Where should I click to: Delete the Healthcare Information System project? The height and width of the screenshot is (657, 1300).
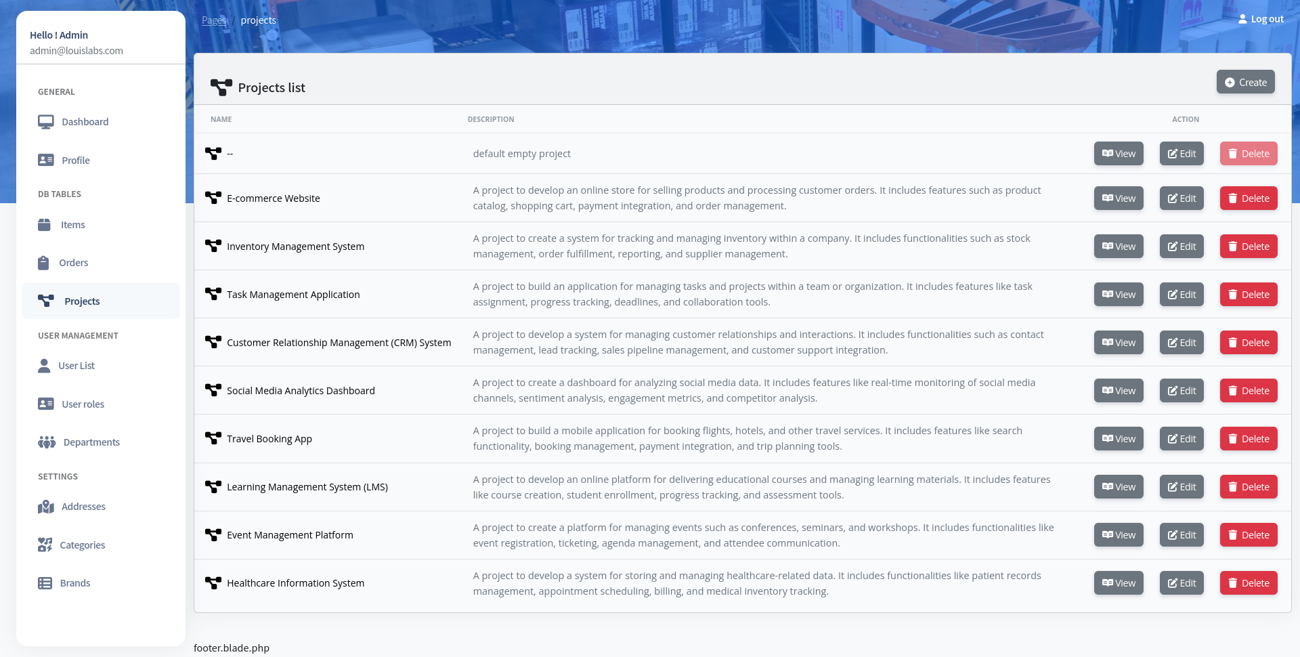(1249, 583)
